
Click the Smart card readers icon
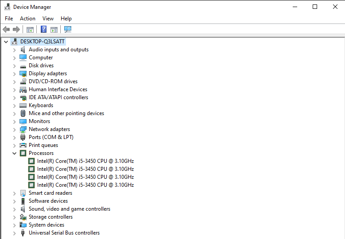pos(23,193)
